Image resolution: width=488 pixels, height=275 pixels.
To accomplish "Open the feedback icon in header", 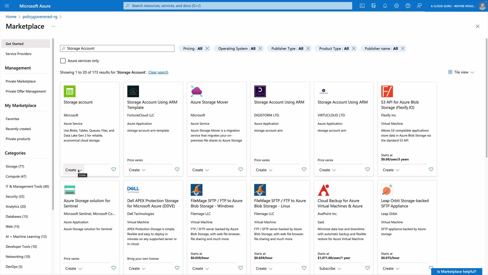I will tap(419, 6).
